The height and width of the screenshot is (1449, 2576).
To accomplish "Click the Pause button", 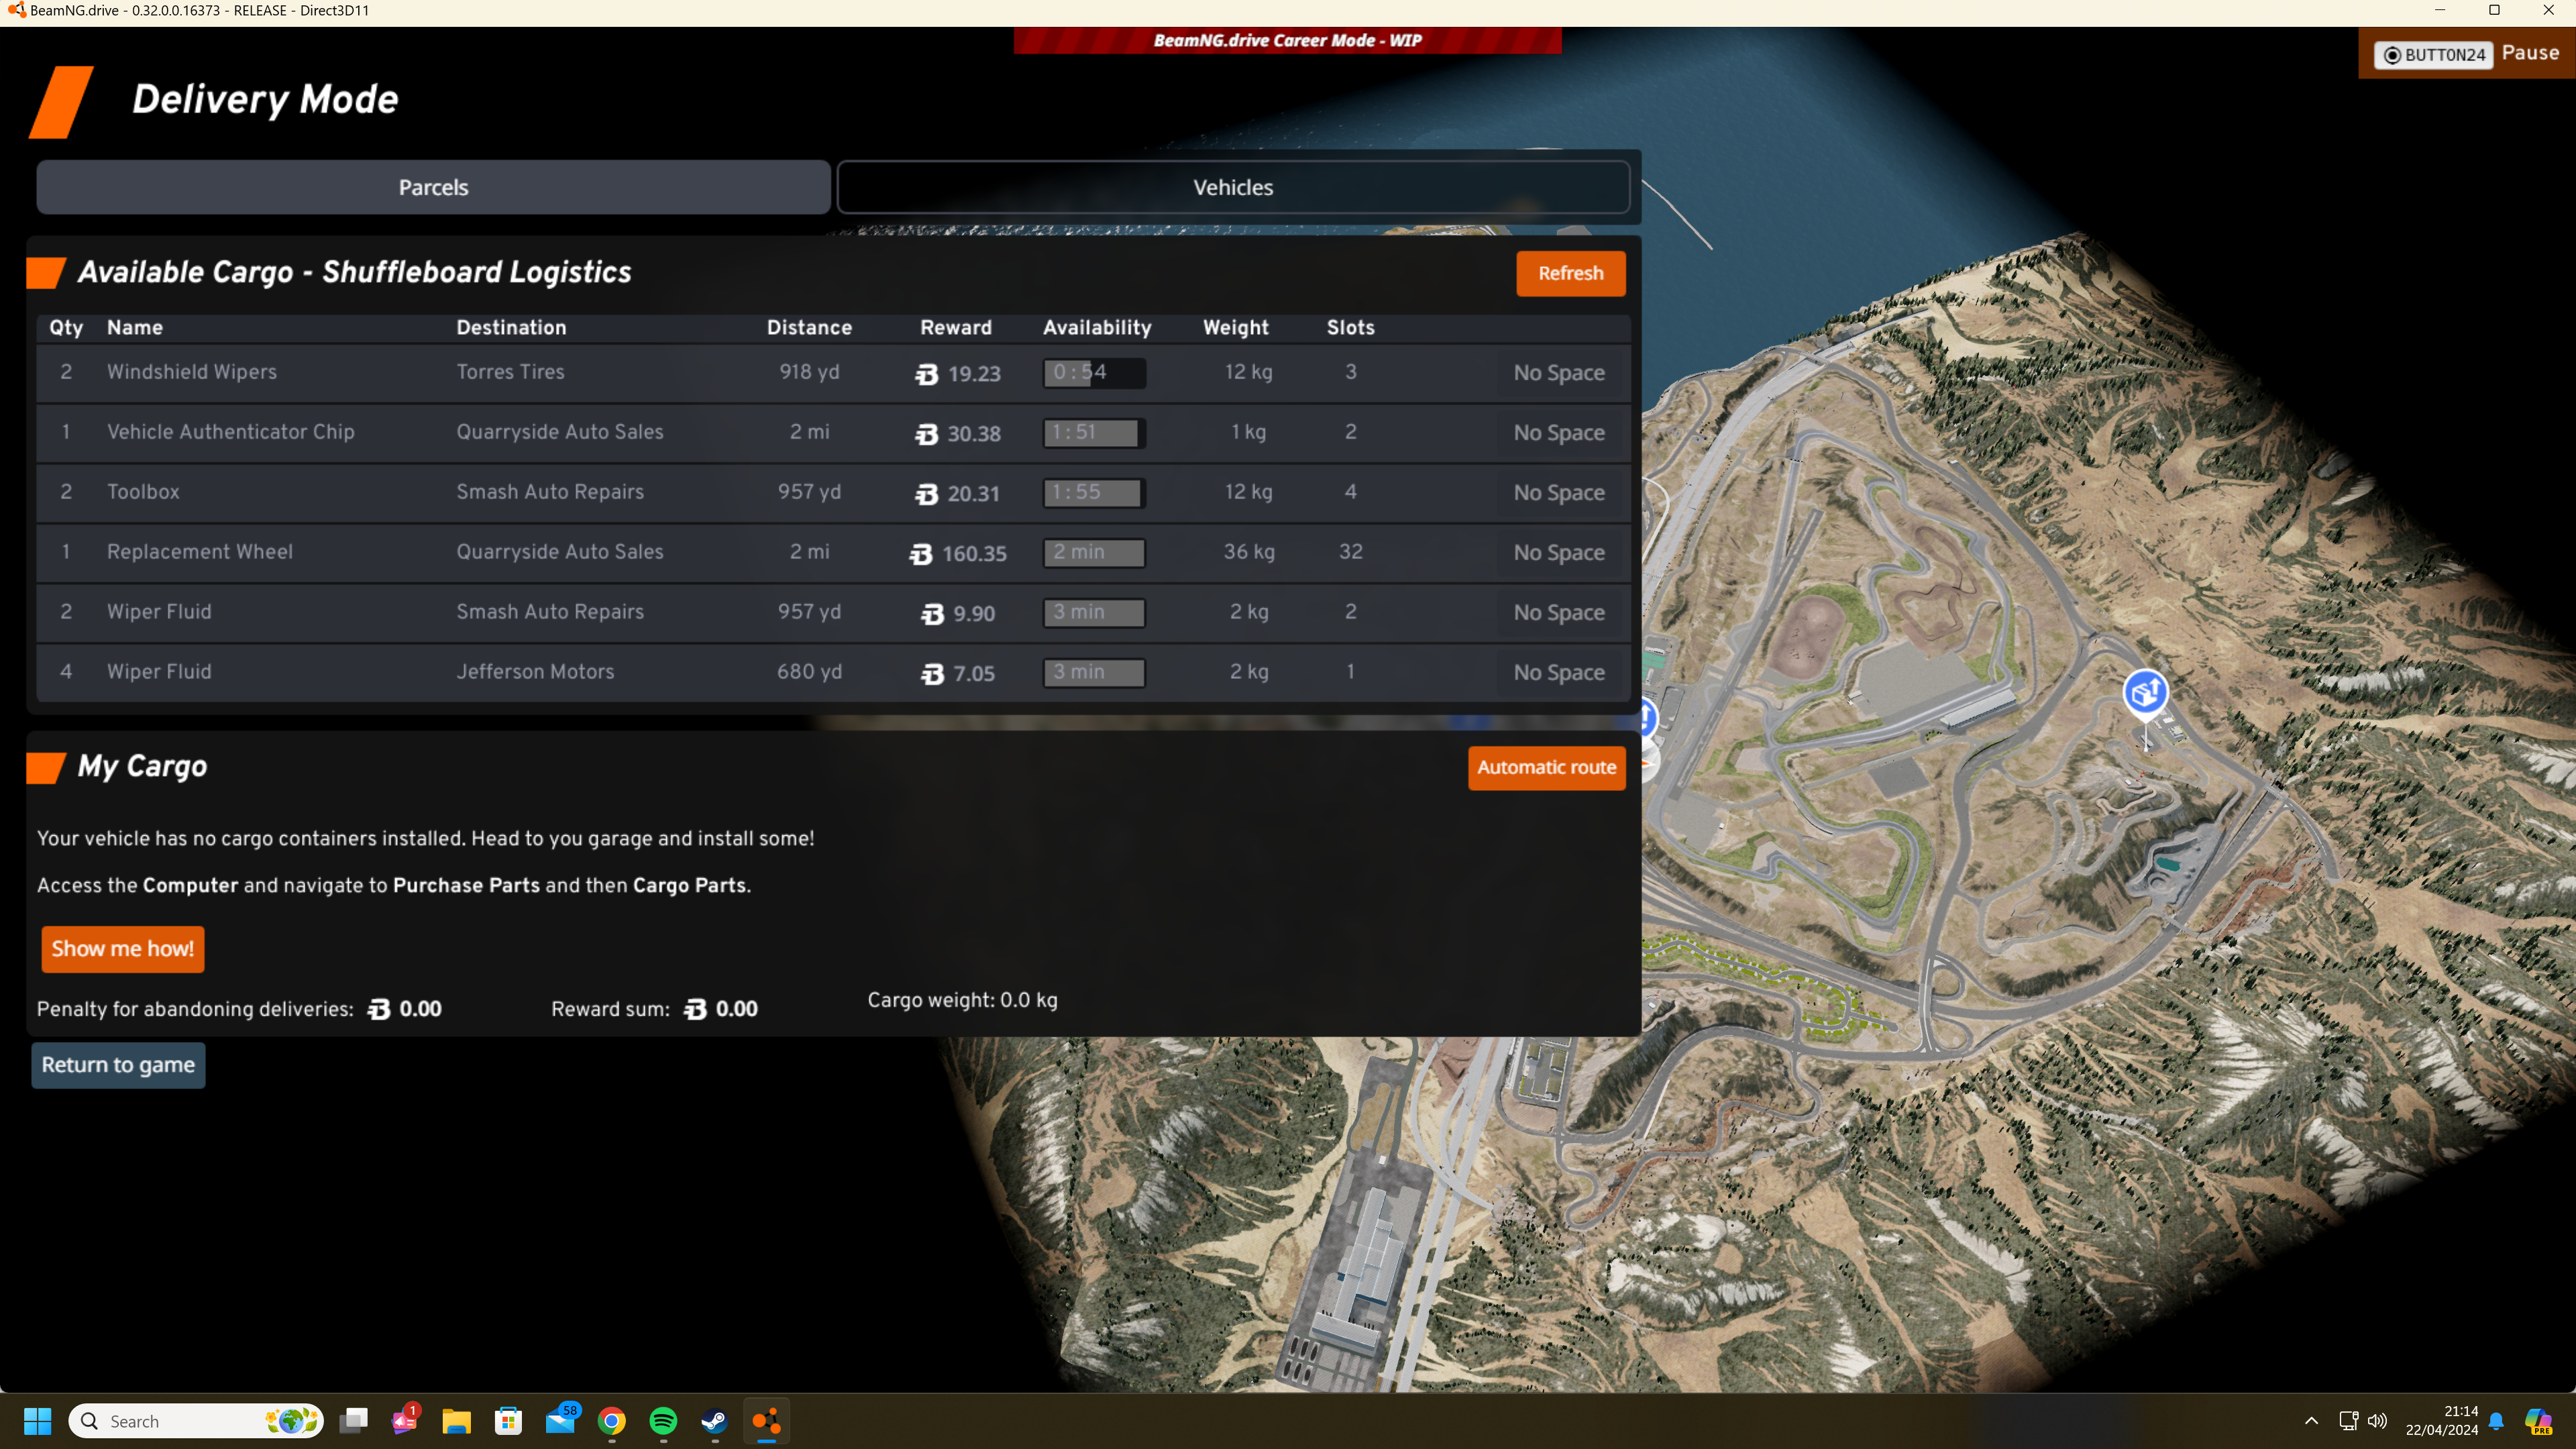I will (2530, 53).
